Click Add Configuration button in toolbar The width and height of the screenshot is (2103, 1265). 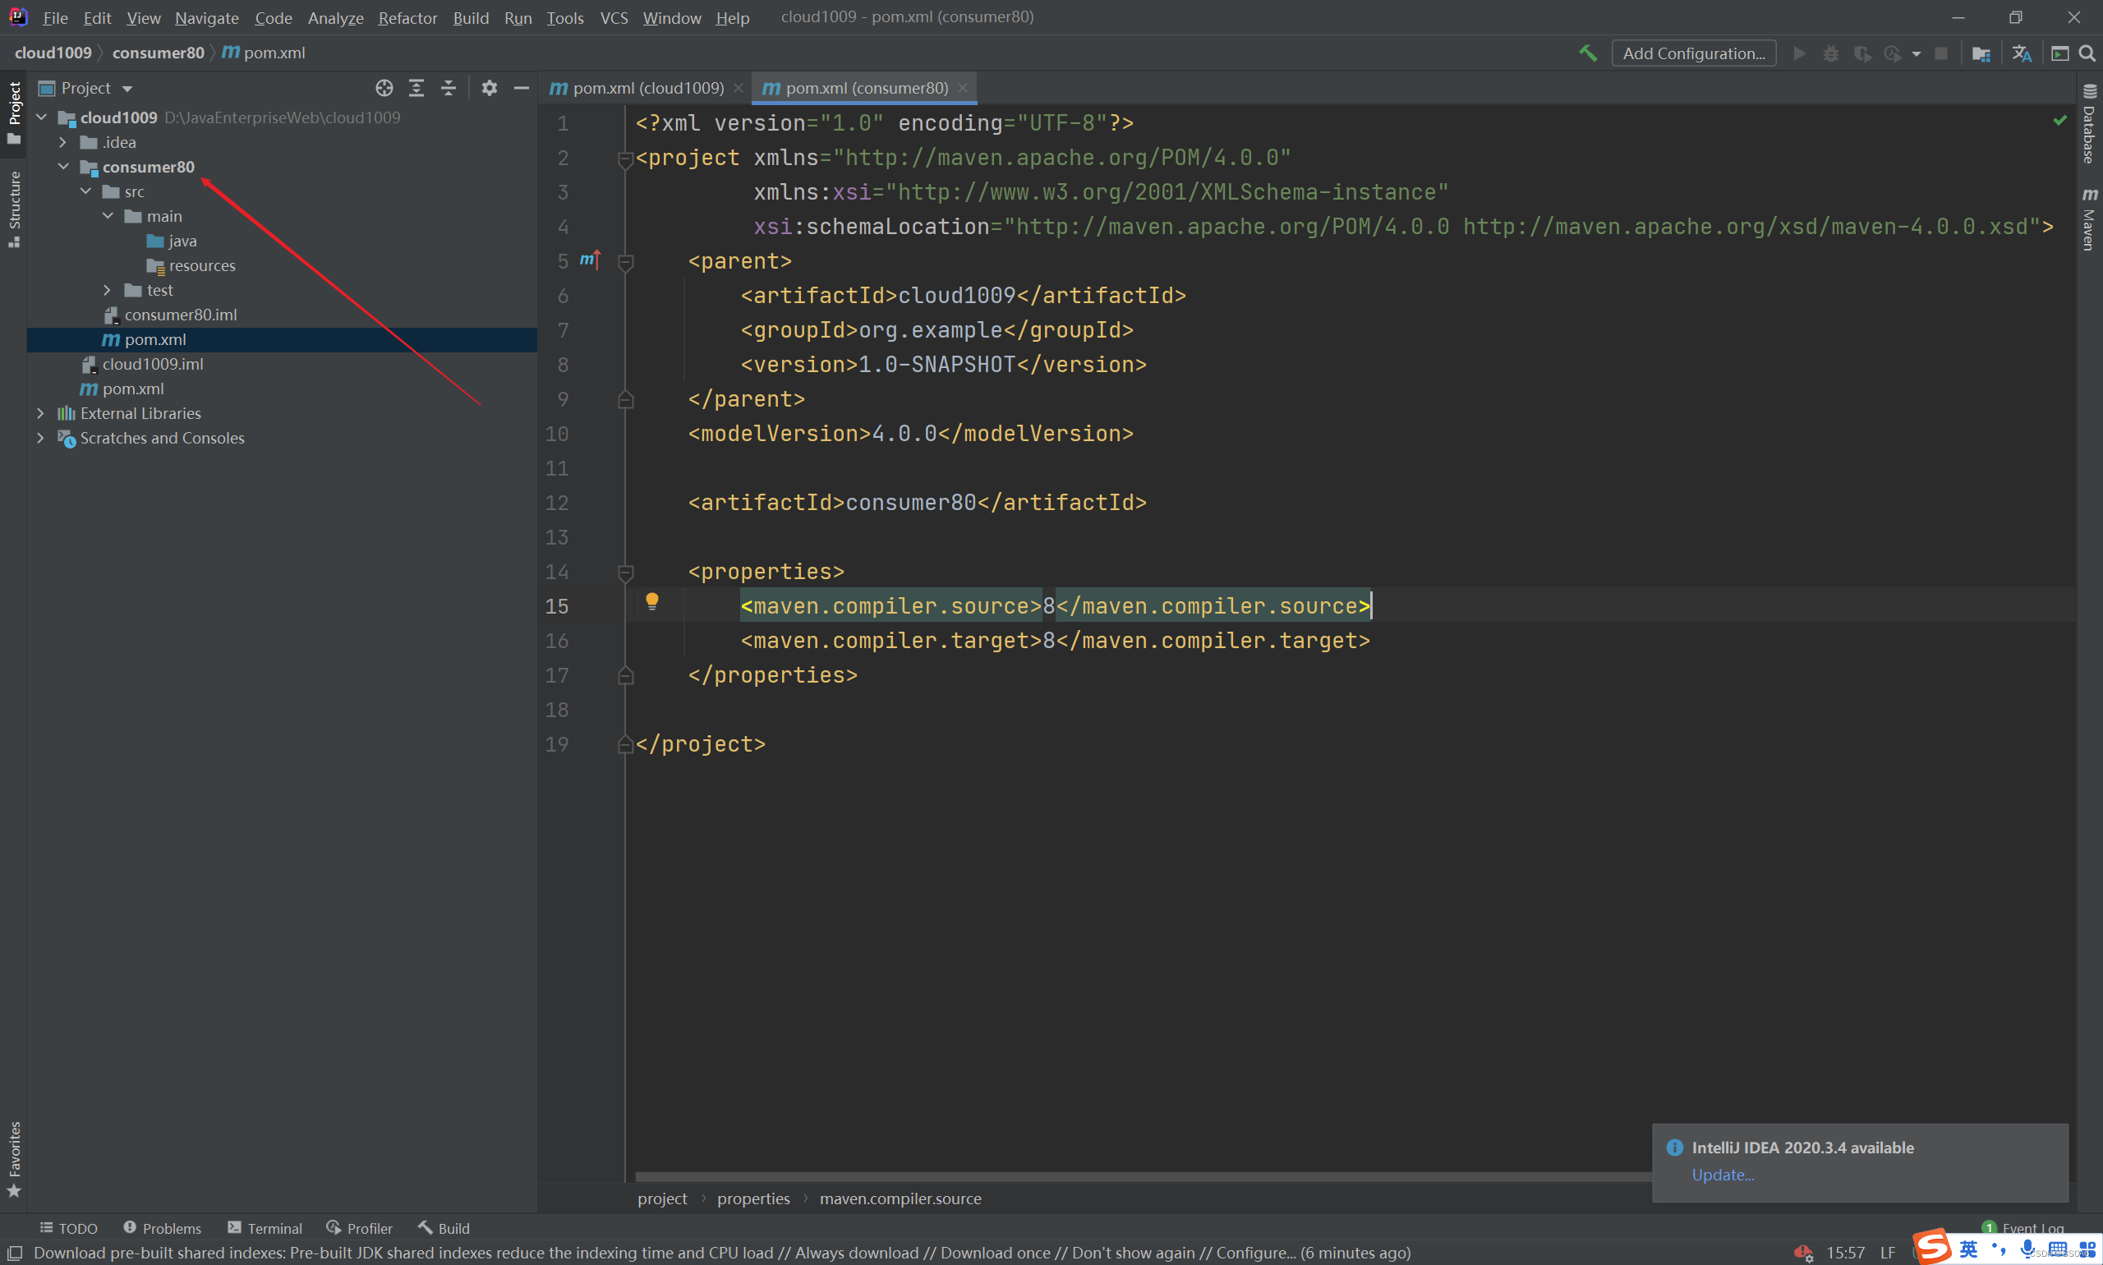tap(1695, 53)
